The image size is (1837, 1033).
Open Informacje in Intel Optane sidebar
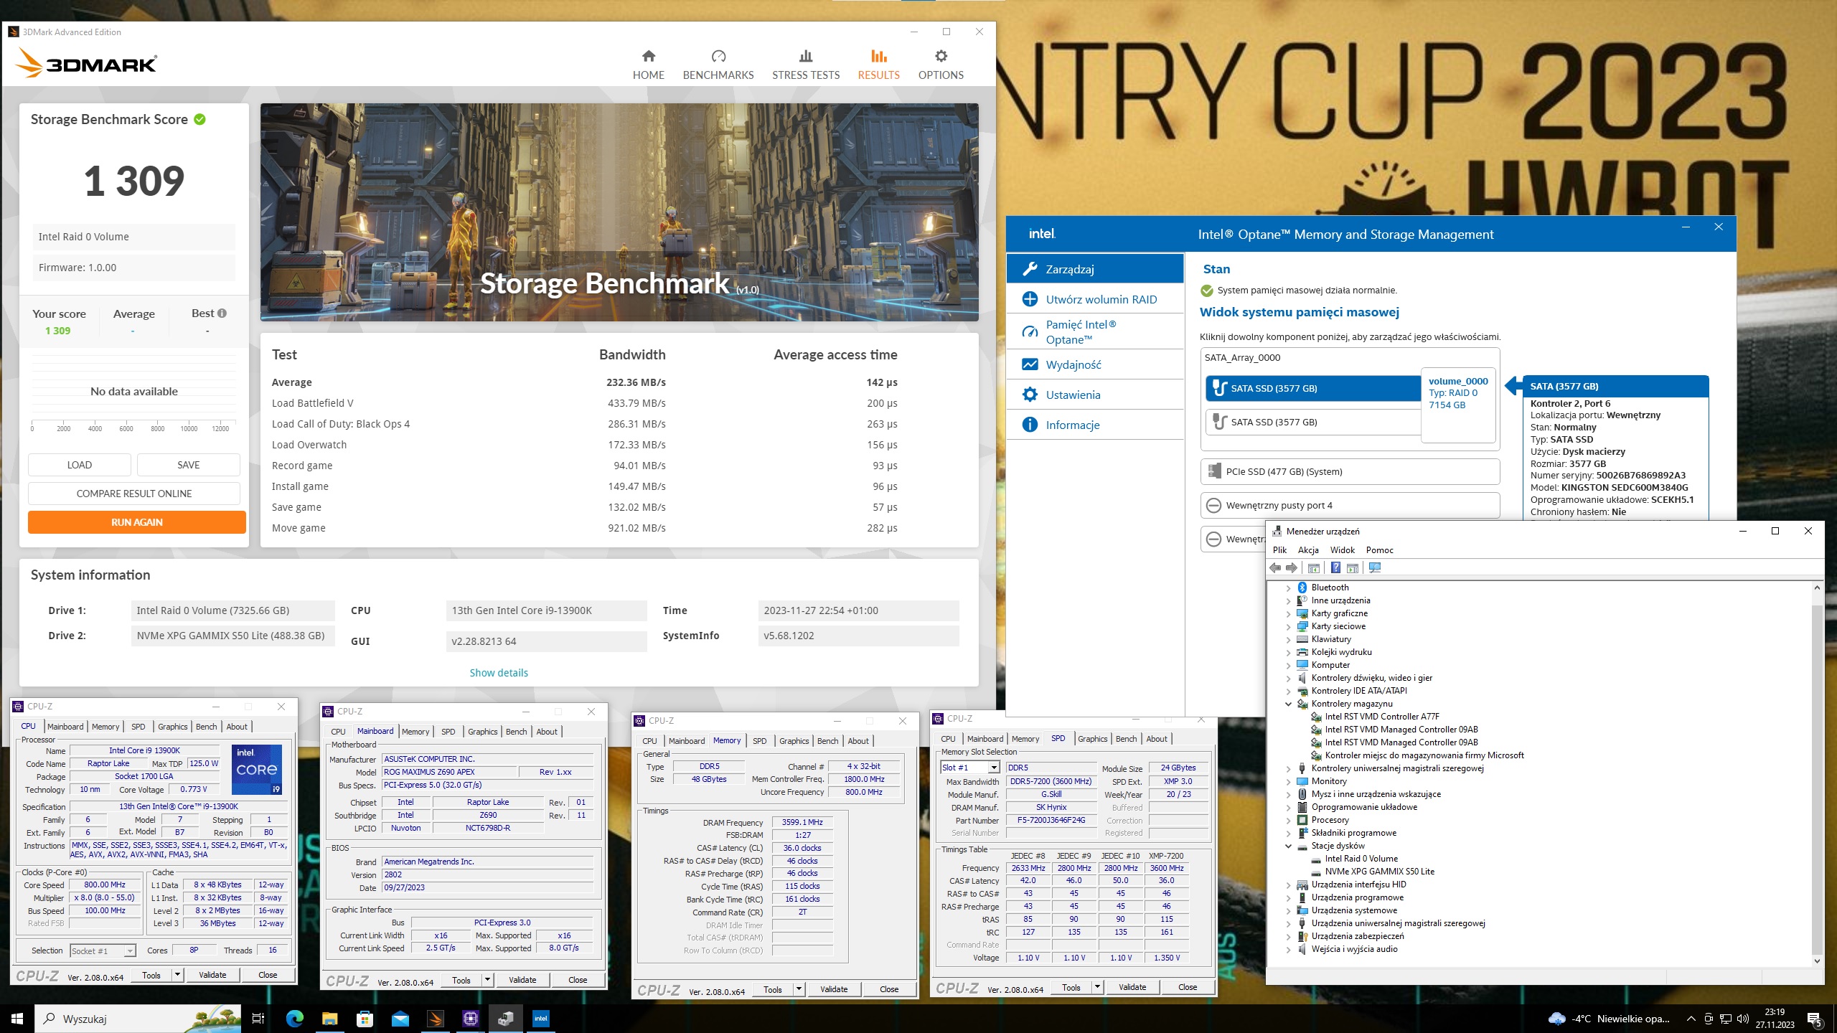tap(1094, 425)
